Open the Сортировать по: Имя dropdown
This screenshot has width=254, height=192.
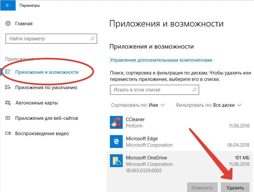(x=138, y=105)
